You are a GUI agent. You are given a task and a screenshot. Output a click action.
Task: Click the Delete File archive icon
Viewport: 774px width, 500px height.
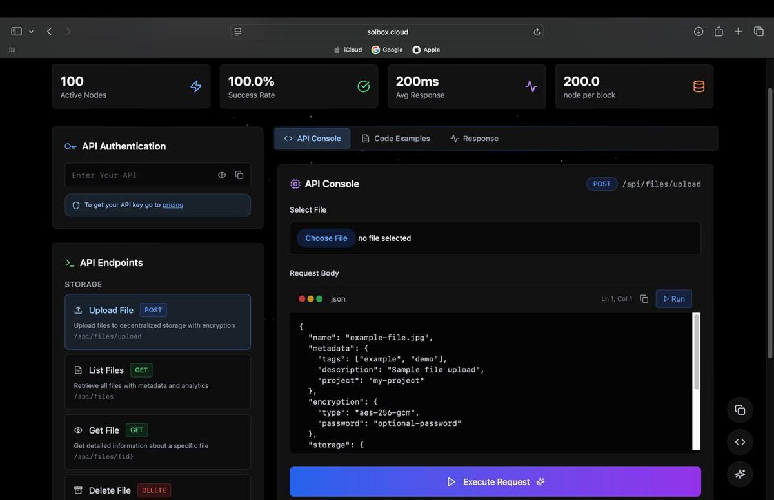click(79, 490)
